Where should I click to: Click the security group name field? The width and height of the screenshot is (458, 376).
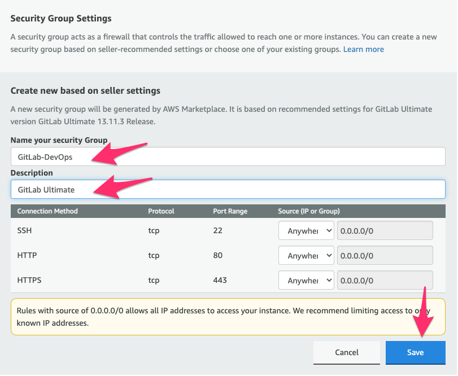coord(228,156)
